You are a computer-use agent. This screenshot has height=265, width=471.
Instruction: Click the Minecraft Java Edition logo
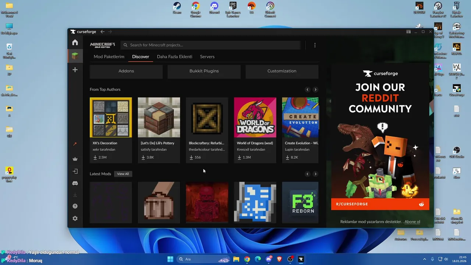pos(103,45)
